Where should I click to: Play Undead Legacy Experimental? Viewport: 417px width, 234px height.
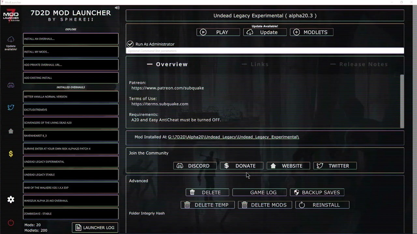[218, 32]
